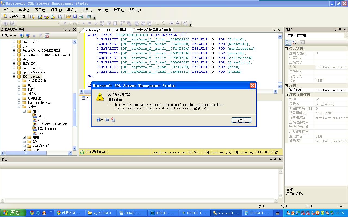The height and width of the screenshot is (217, 348).
Task: Collapse the 聚合状态 properties section
Action: pyautogui.click(x=286, y=49)
